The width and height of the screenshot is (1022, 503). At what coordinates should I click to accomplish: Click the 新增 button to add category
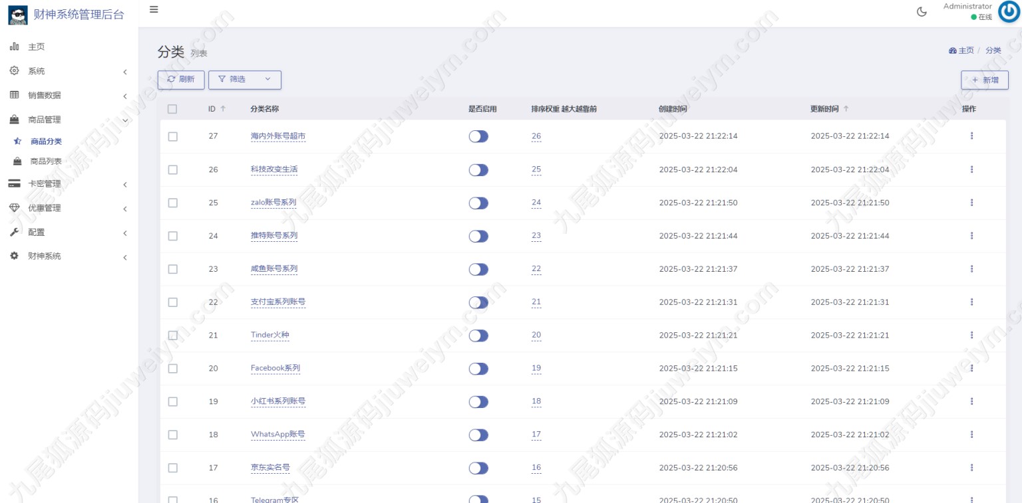tap(984, 80)
